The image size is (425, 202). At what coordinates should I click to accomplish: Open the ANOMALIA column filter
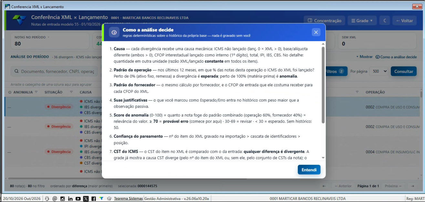[36, 92]
